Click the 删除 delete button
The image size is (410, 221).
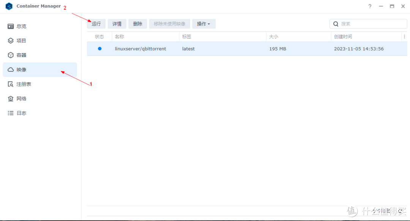coord(137,24)
